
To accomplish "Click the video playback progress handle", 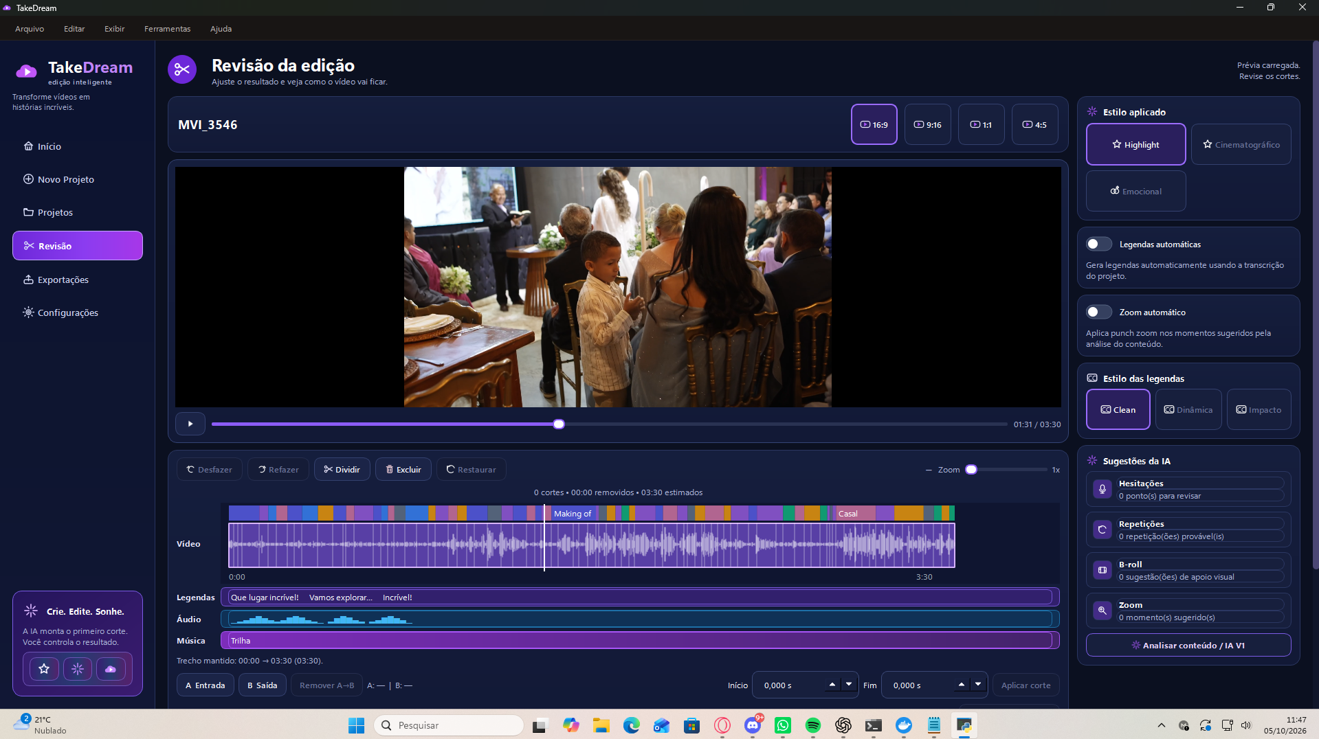I will pyautogui.click(x=559, y=424).
